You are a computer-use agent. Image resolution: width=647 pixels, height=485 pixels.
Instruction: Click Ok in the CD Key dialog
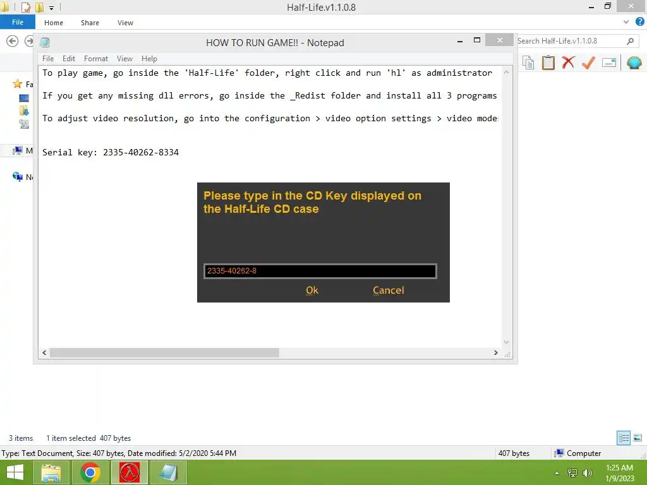[312, 290]
